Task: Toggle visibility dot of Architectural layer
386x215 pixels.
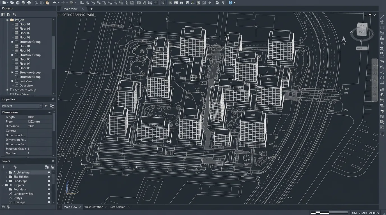Action: coord(49,172)
